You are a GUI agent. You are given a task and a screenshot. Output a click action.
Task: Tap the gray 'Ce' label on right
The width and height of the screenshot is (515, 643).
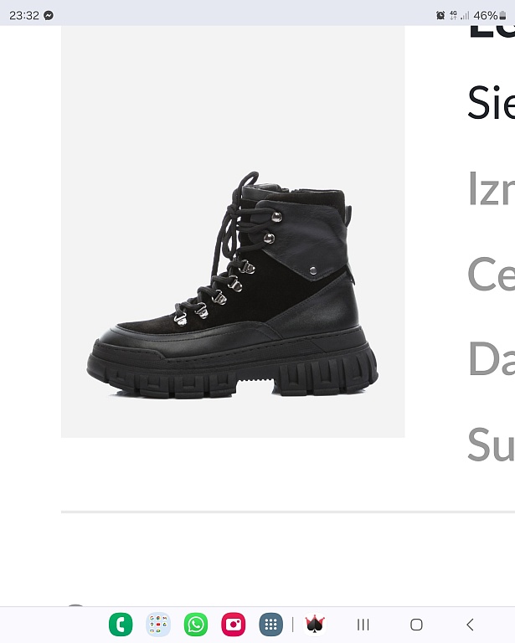tap(491, 274)
